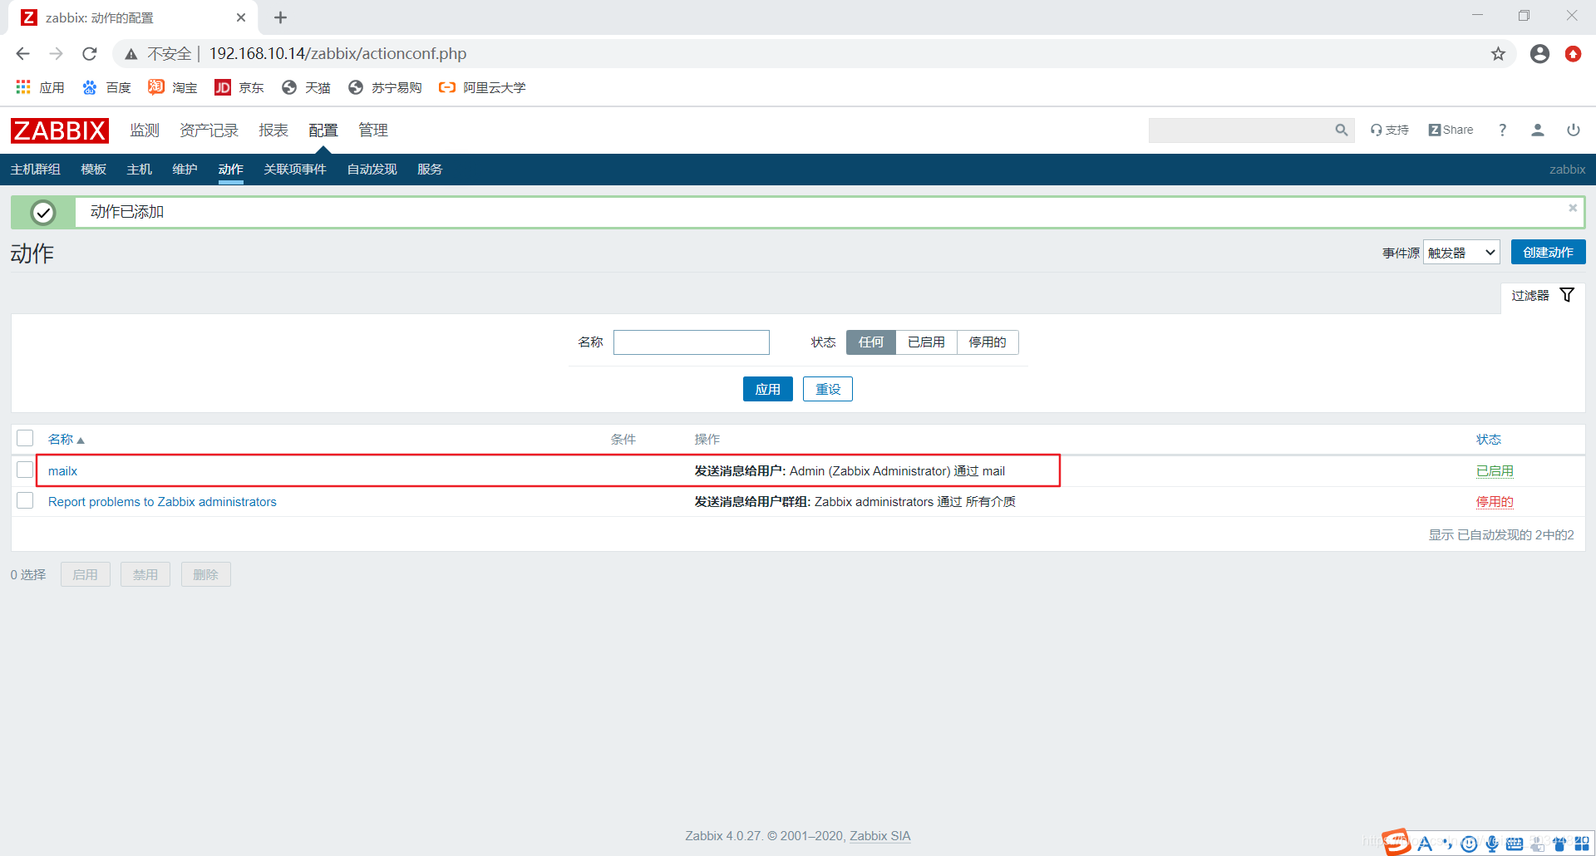This screenshot has width=1596, height=856.
Task: Bookmark this page with star icon
Action: [1498, 54]
